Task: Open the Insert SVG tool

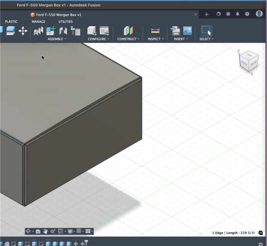Action: 175,31
